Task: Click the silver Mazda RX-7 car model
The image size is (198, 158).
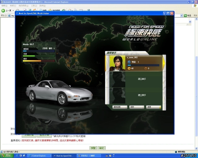Action: 59,93
